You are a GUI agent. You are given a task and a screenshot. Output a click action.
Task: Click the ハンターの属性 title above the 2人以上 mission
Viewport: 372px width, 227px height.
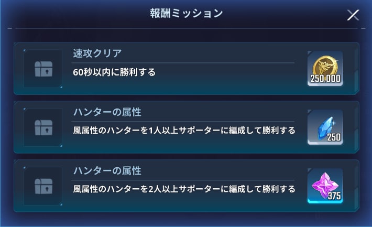point(107,171)
